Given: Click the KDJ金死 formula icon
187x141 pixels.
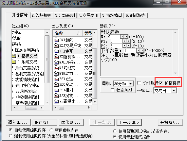Looking at the screenshot, I should point(56,51).
